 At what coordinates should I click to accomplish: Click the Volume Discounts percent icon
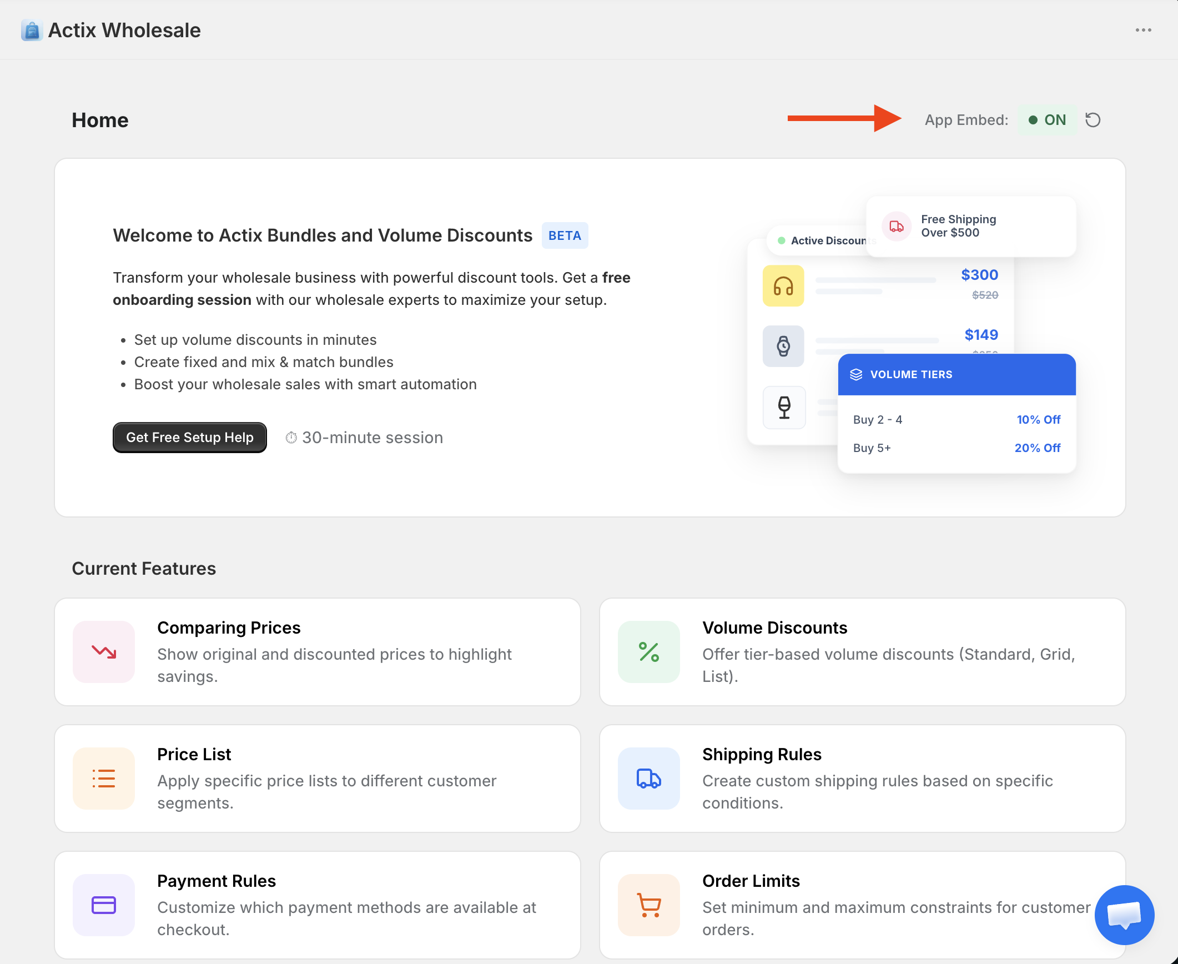pyautogui.click(x=648, y=652)
